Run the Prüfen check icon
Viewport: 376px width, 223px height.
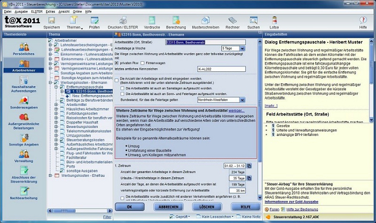[94, 20]
